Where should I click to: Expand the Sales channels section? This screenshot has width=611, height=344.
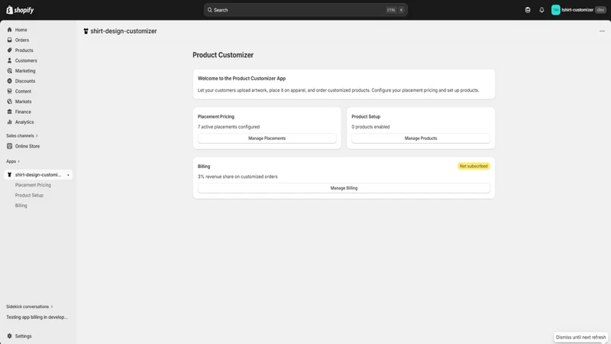(x=22, y=136)
